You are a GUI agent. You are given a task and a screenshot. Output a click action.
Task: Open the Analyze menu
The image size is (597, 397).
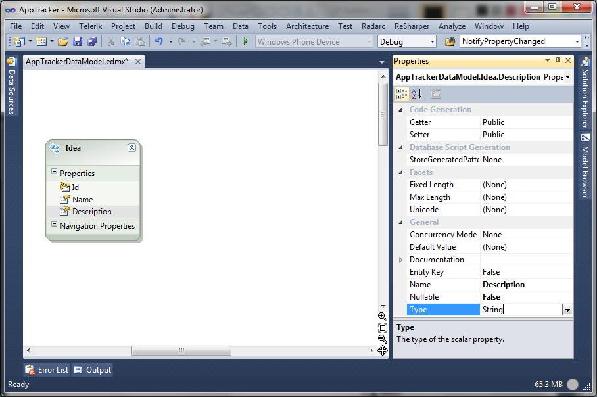pyautogui.click(x=452, y=26)
